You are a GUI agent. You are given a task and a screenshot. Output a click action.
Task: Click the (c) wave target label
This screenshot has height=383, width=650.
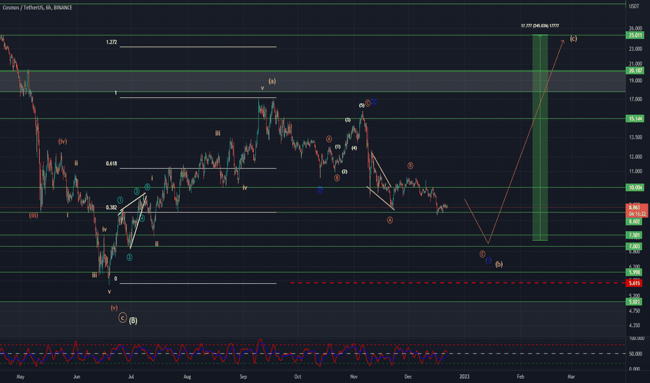click(573, 38)
